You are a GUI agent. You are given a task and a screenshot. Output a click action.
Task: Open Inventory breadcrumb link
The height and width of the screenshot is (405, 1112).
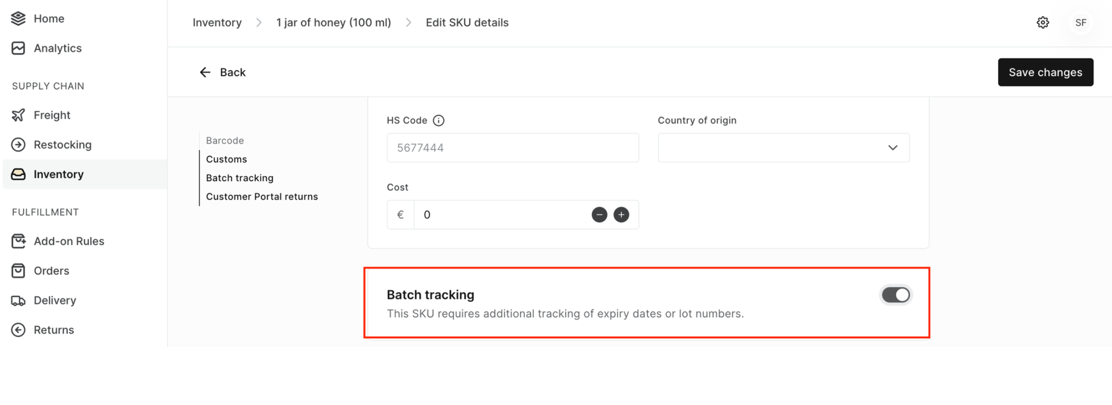(217, 22)
